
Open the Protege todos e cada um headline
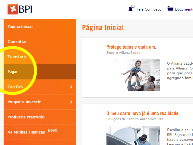click(131, 47)
